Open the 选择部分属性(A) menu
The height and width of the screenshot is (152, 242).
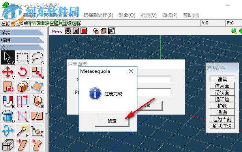(x=61, y=15)
